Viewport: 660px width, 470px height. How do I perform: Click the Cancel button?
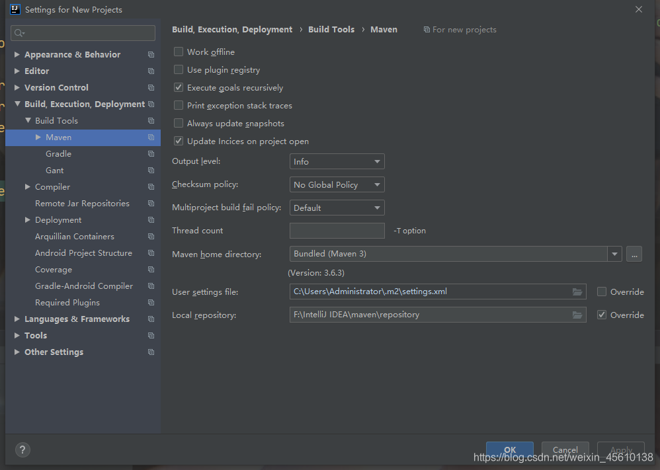click(x=565, y=450)
